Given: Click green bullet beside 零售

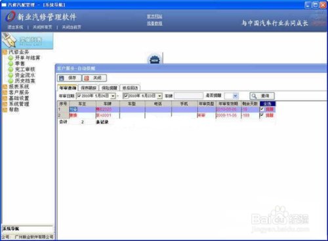Looking at the screenshot, I should [10, 64].
